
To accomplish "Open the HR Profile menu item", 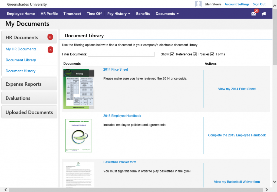I will (49, 14).
